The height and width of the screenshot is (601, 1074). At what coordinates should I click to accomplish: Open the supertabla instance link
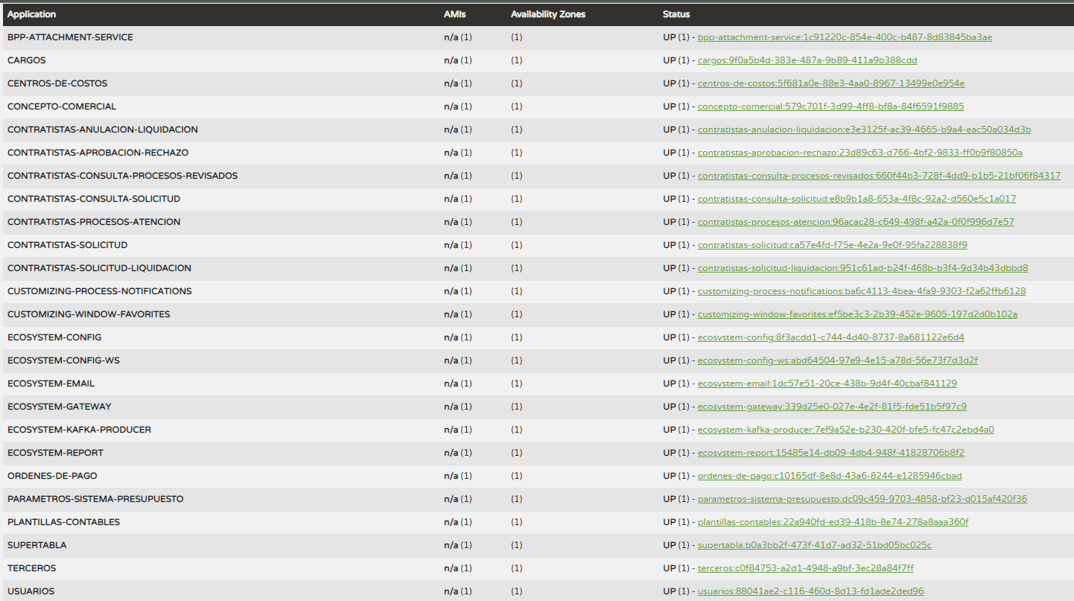(814, 545)
